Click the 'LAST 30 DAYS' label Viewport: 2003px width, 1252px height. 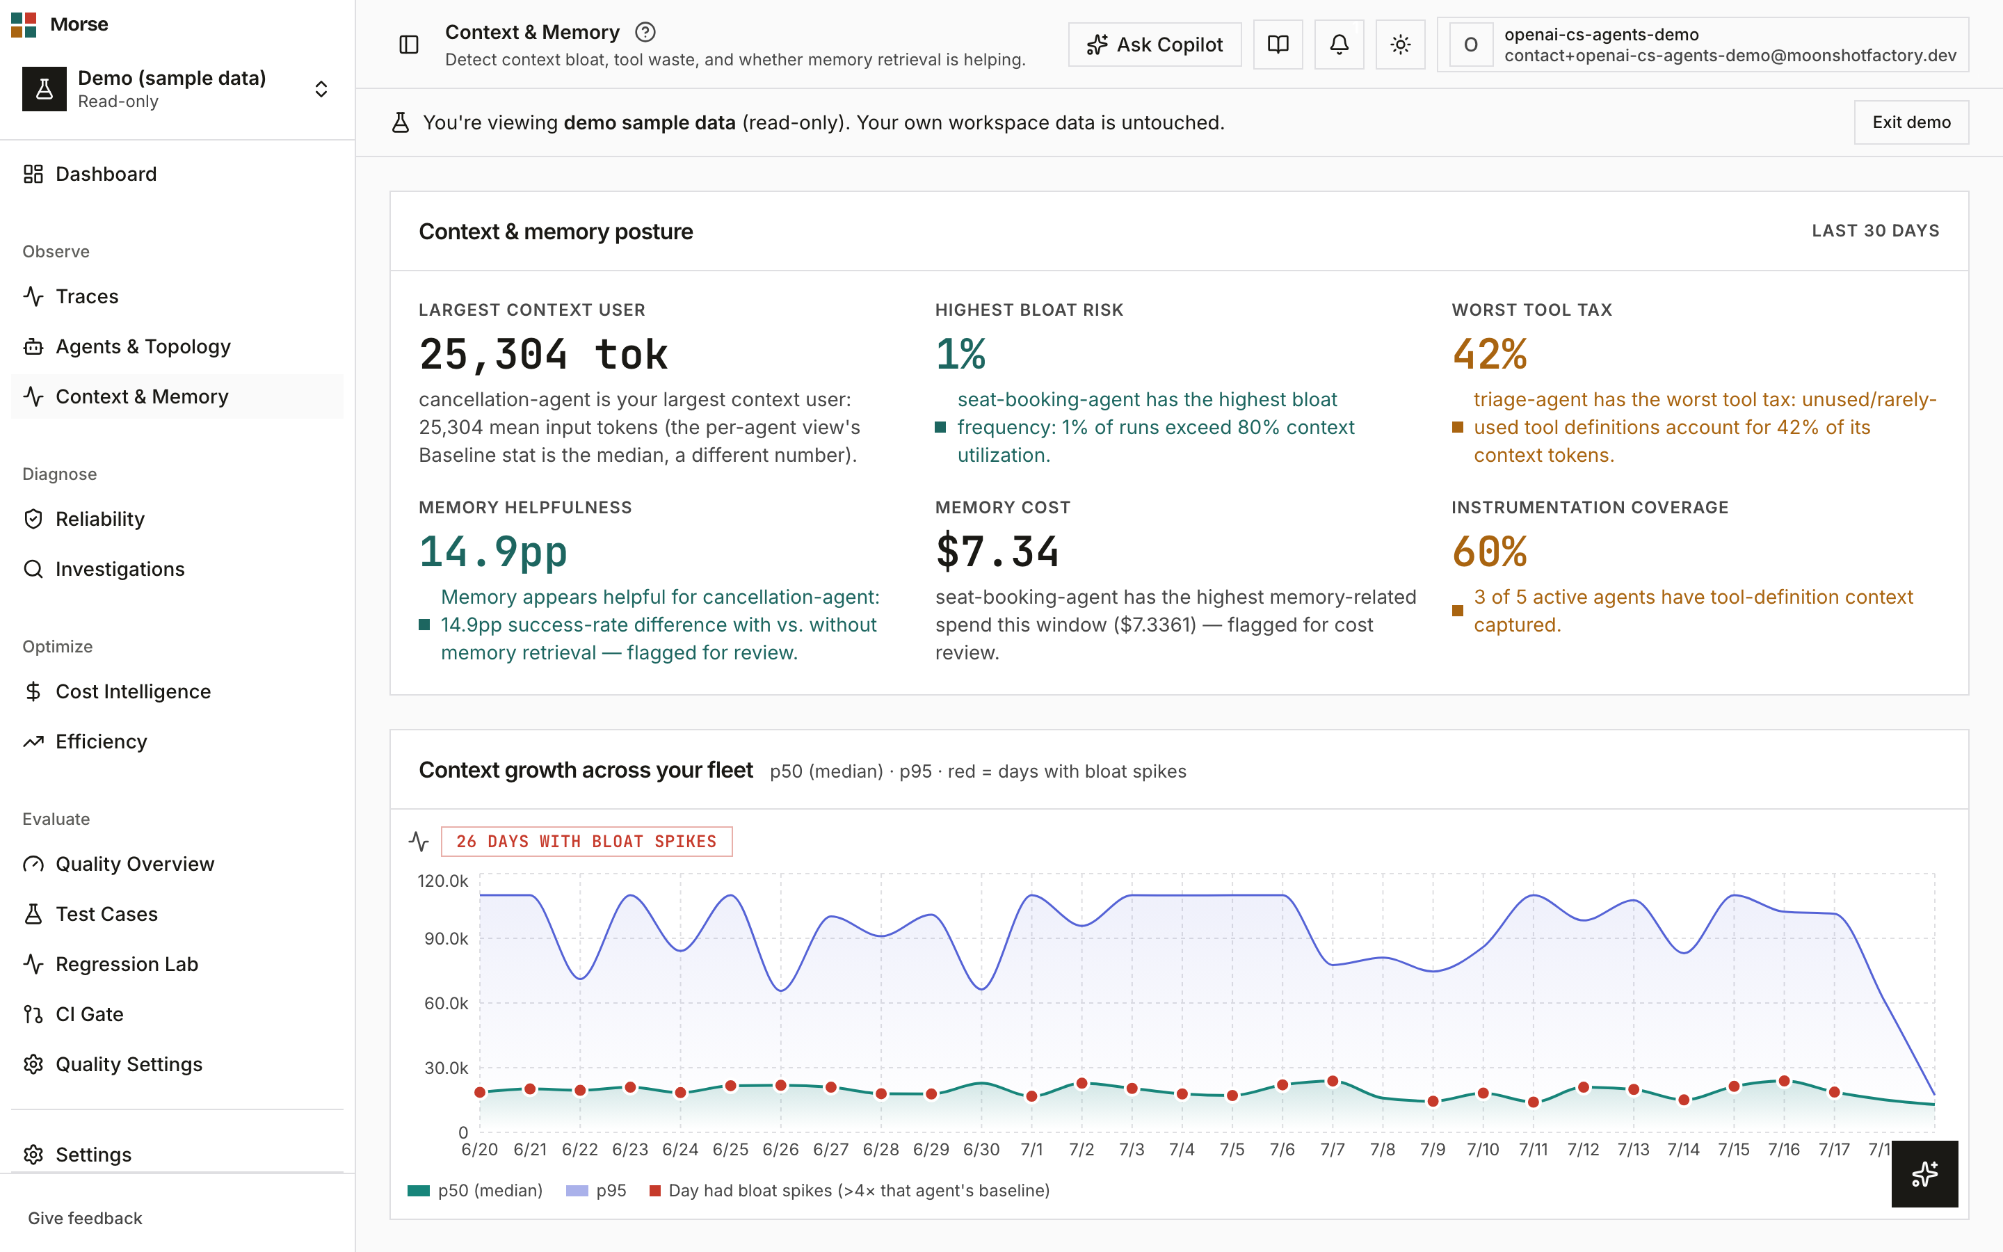1876,231
